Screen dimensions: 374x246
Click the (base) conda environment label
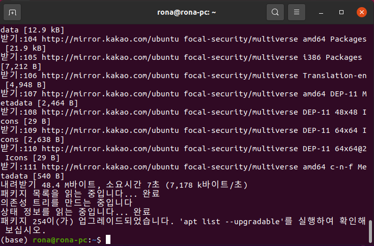coord(14,240)
